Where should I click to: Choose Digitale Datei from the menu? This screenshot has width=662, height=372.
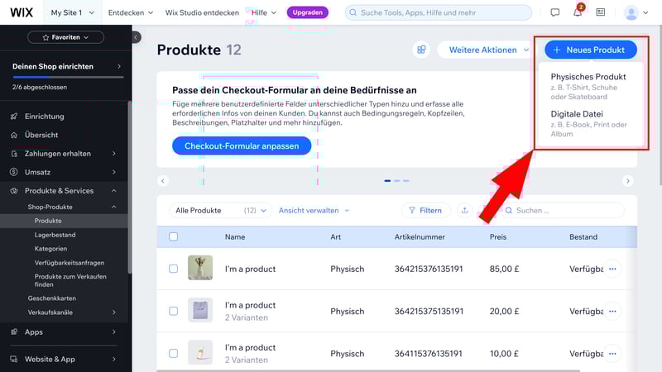click(577, 114)
